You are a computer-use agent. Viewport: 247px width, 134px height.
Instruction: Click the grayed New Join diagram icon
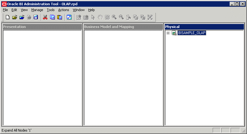[86, 17]
